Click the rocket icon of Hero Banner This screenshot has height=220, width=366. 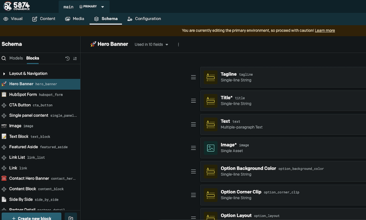(4, 84)
